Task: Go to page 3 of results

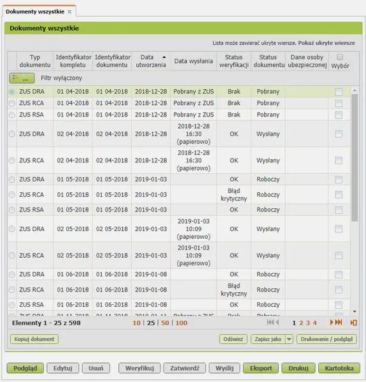Action: click(x=308, y=323)
